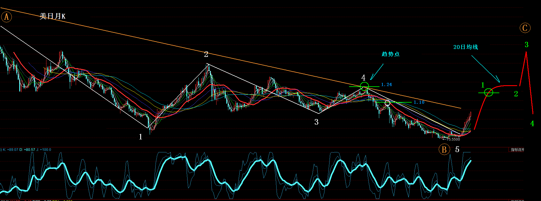Click the J: +100.0 indicator value
This screenshot has height=201, width=541.
pyautogui.click(x=43, y=150)
